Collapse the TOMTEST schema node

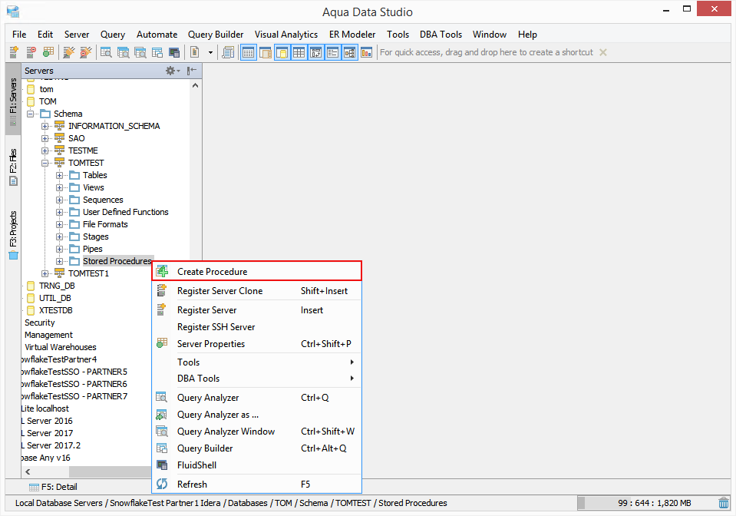(x=45, y=163)
